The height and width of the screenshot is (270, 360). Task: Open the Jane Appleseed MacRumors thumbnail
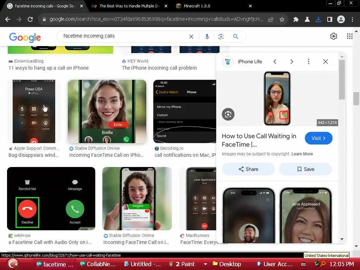[x=198, y=199]
